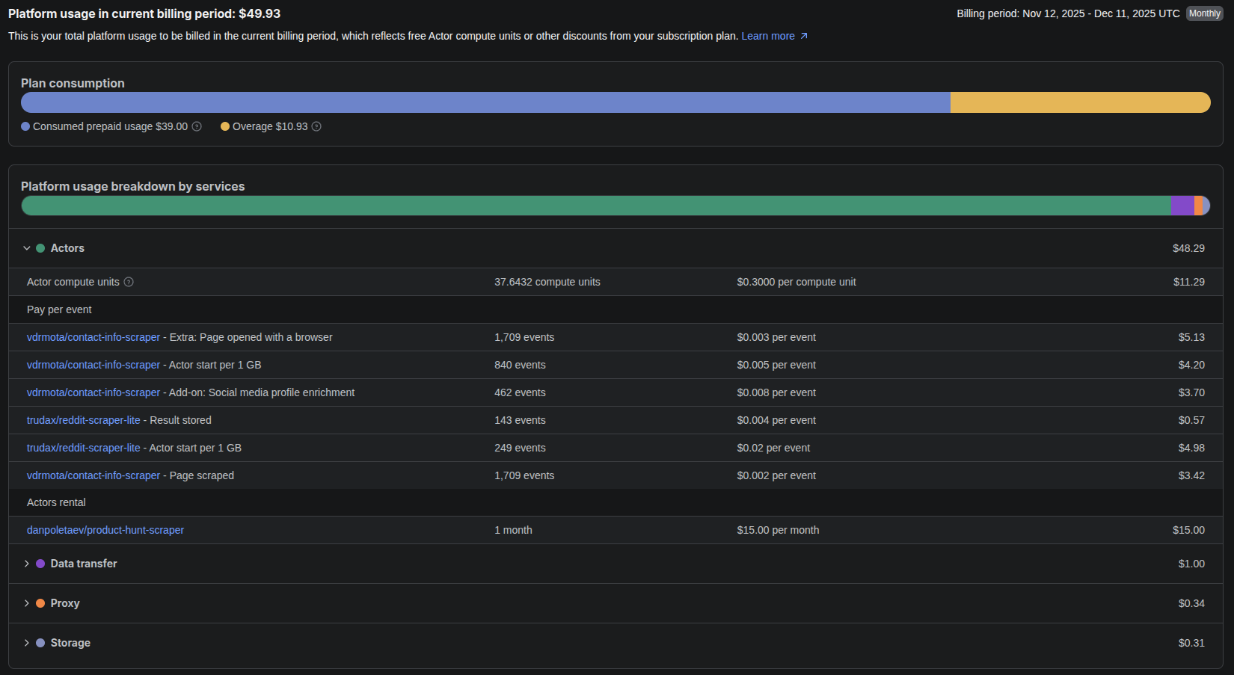This screenshot has width=1234, height=675.
Task: Click help icon next to Overage amount
Action: coord(316,127)
